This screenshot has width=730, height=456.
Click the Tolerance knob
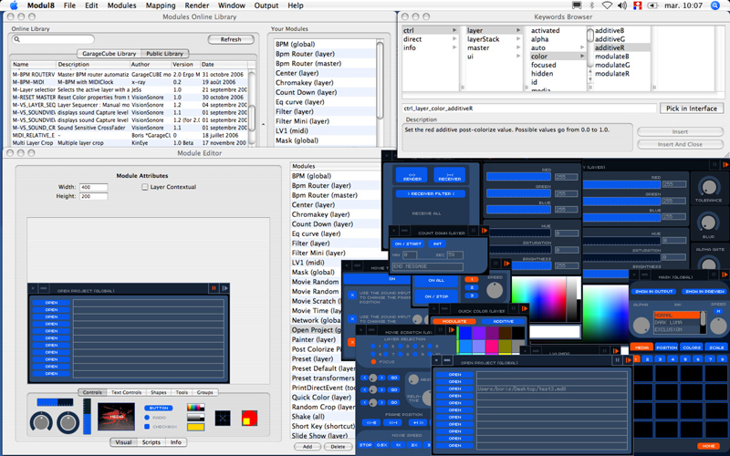tap(709, 187)
